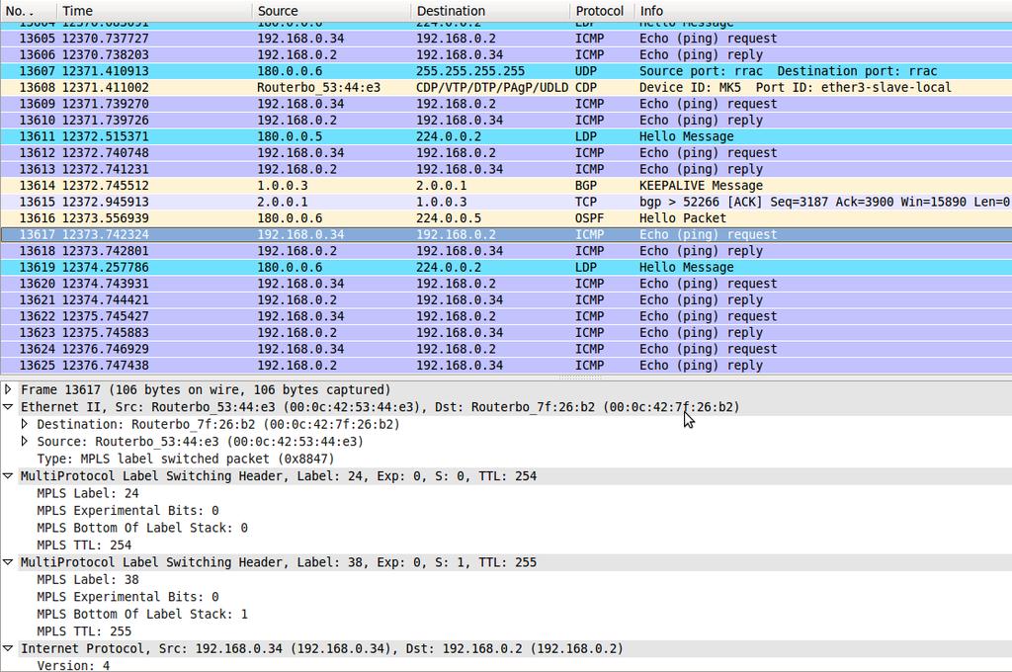Sort packets by the No. column header

[29, 11]
